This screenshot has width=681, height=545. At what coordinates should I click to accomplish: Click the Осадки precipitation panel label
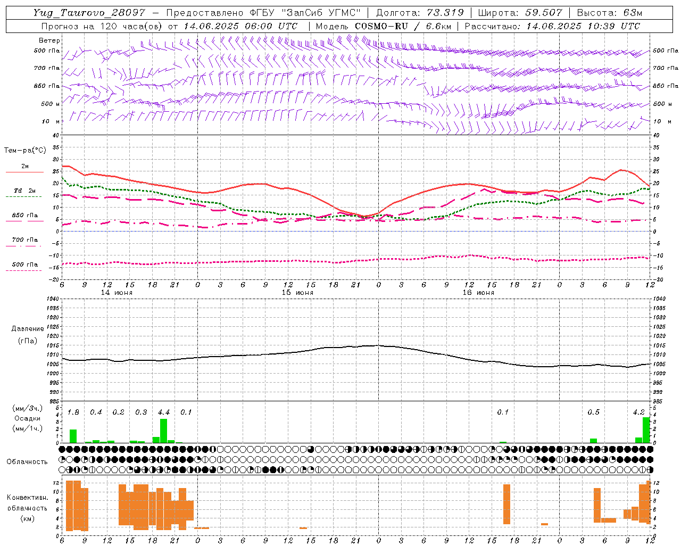tap(27, 418)
